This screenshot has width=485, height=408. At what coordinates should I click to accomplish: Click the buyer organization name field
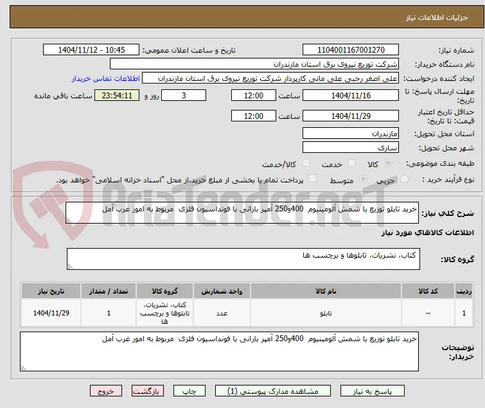point(254,64)
